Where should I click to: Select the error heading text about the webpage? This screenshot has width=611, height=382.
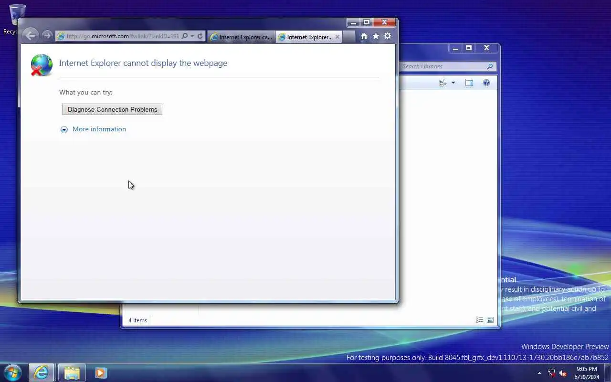click(x=143, y=63)
